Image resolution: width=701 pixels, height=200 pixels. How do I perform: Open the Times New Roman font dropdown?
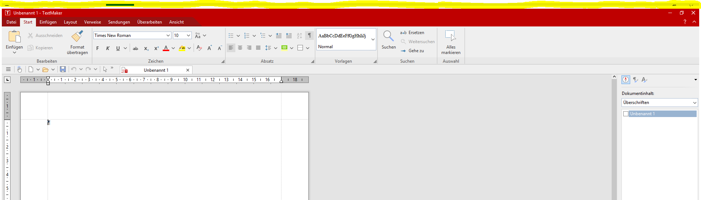pos(168,36)
